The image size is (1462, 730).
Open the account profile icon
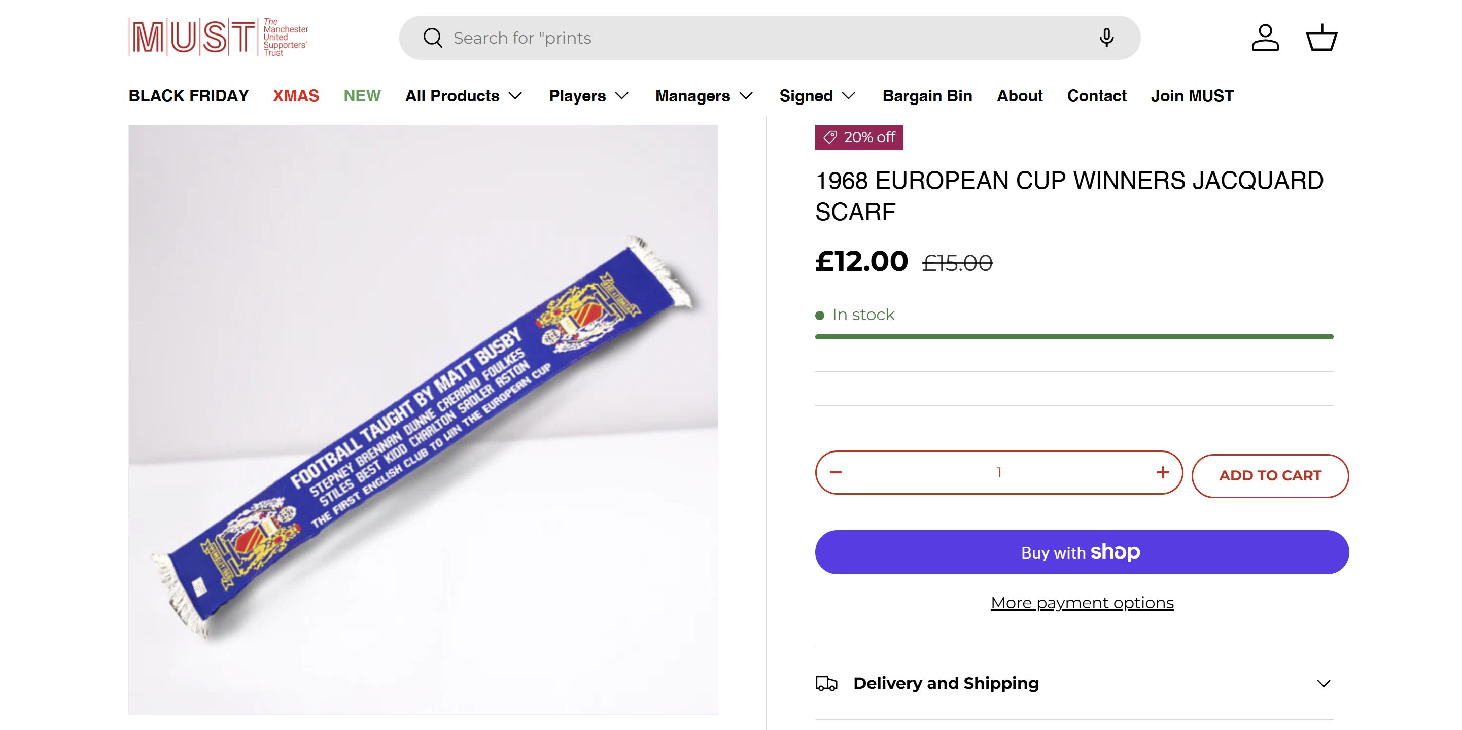point(1265,38)
